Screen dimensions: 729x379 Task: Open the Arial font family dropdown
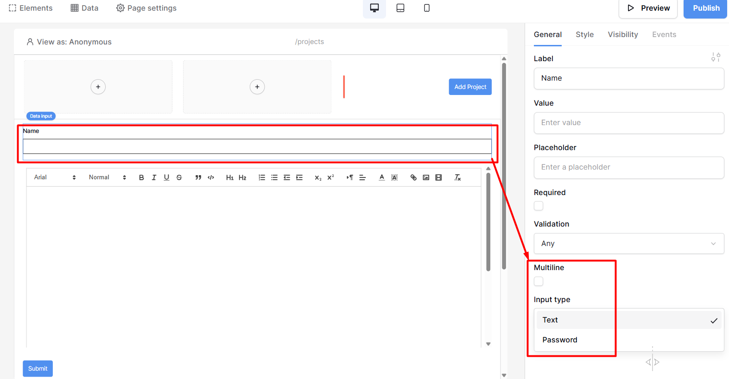click(x=54, y=177)
